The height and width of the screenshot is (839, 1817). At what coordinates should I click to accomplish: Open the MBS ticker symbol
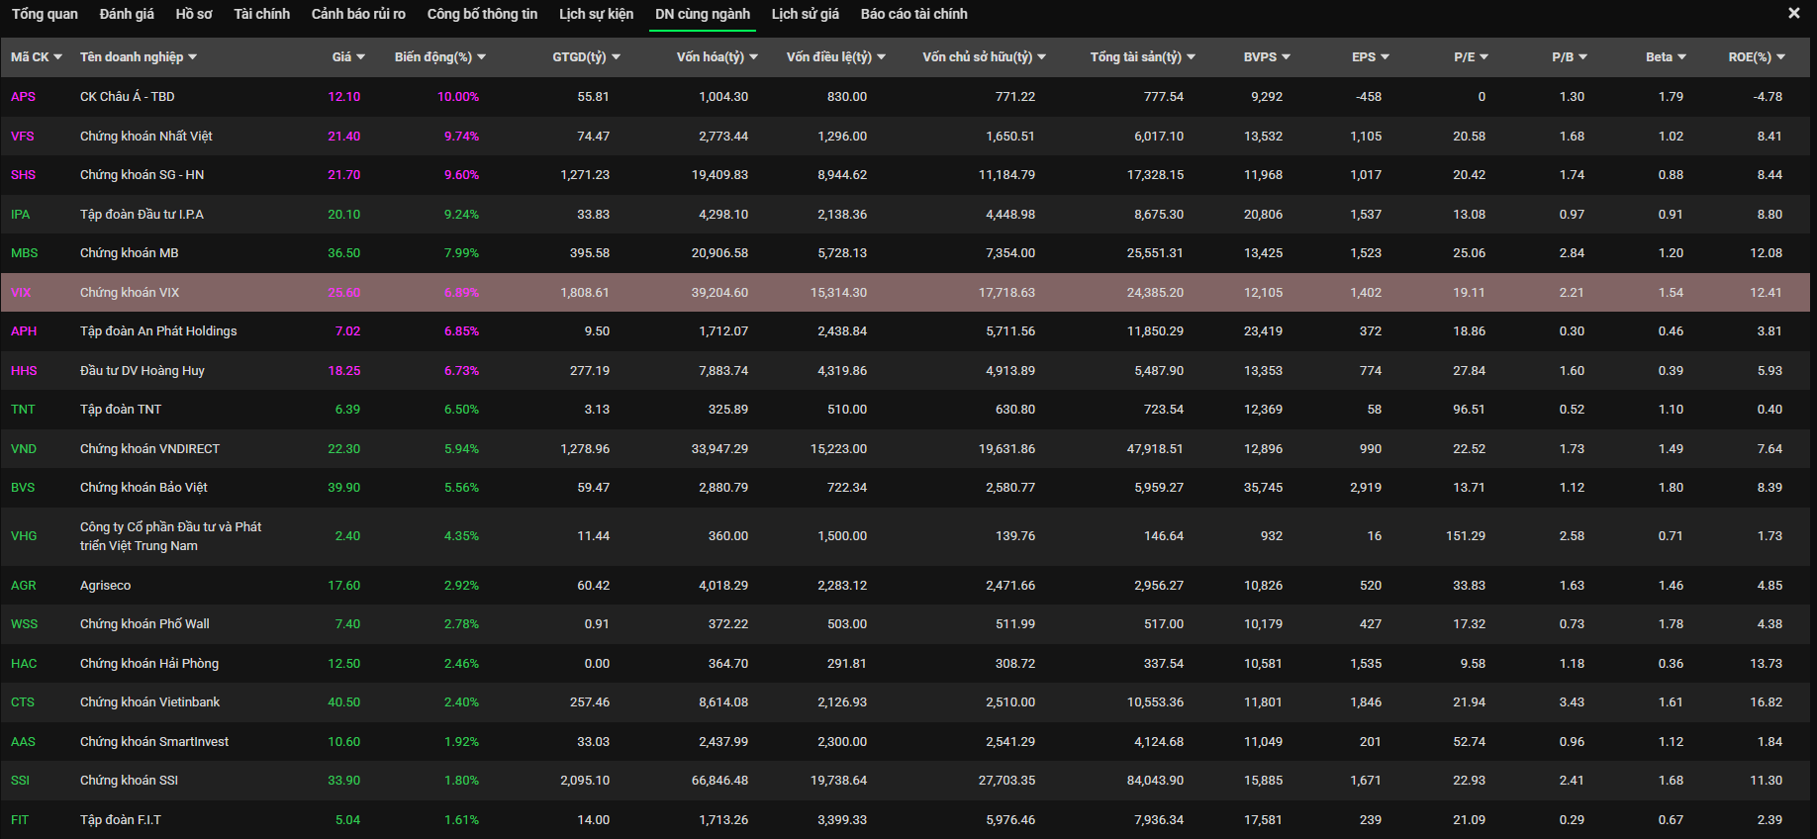(24, 253)
